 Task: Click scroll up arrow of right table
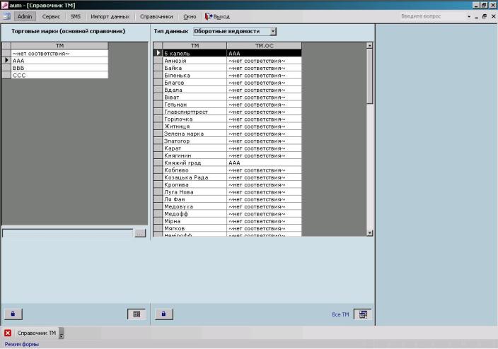(369, 45)
